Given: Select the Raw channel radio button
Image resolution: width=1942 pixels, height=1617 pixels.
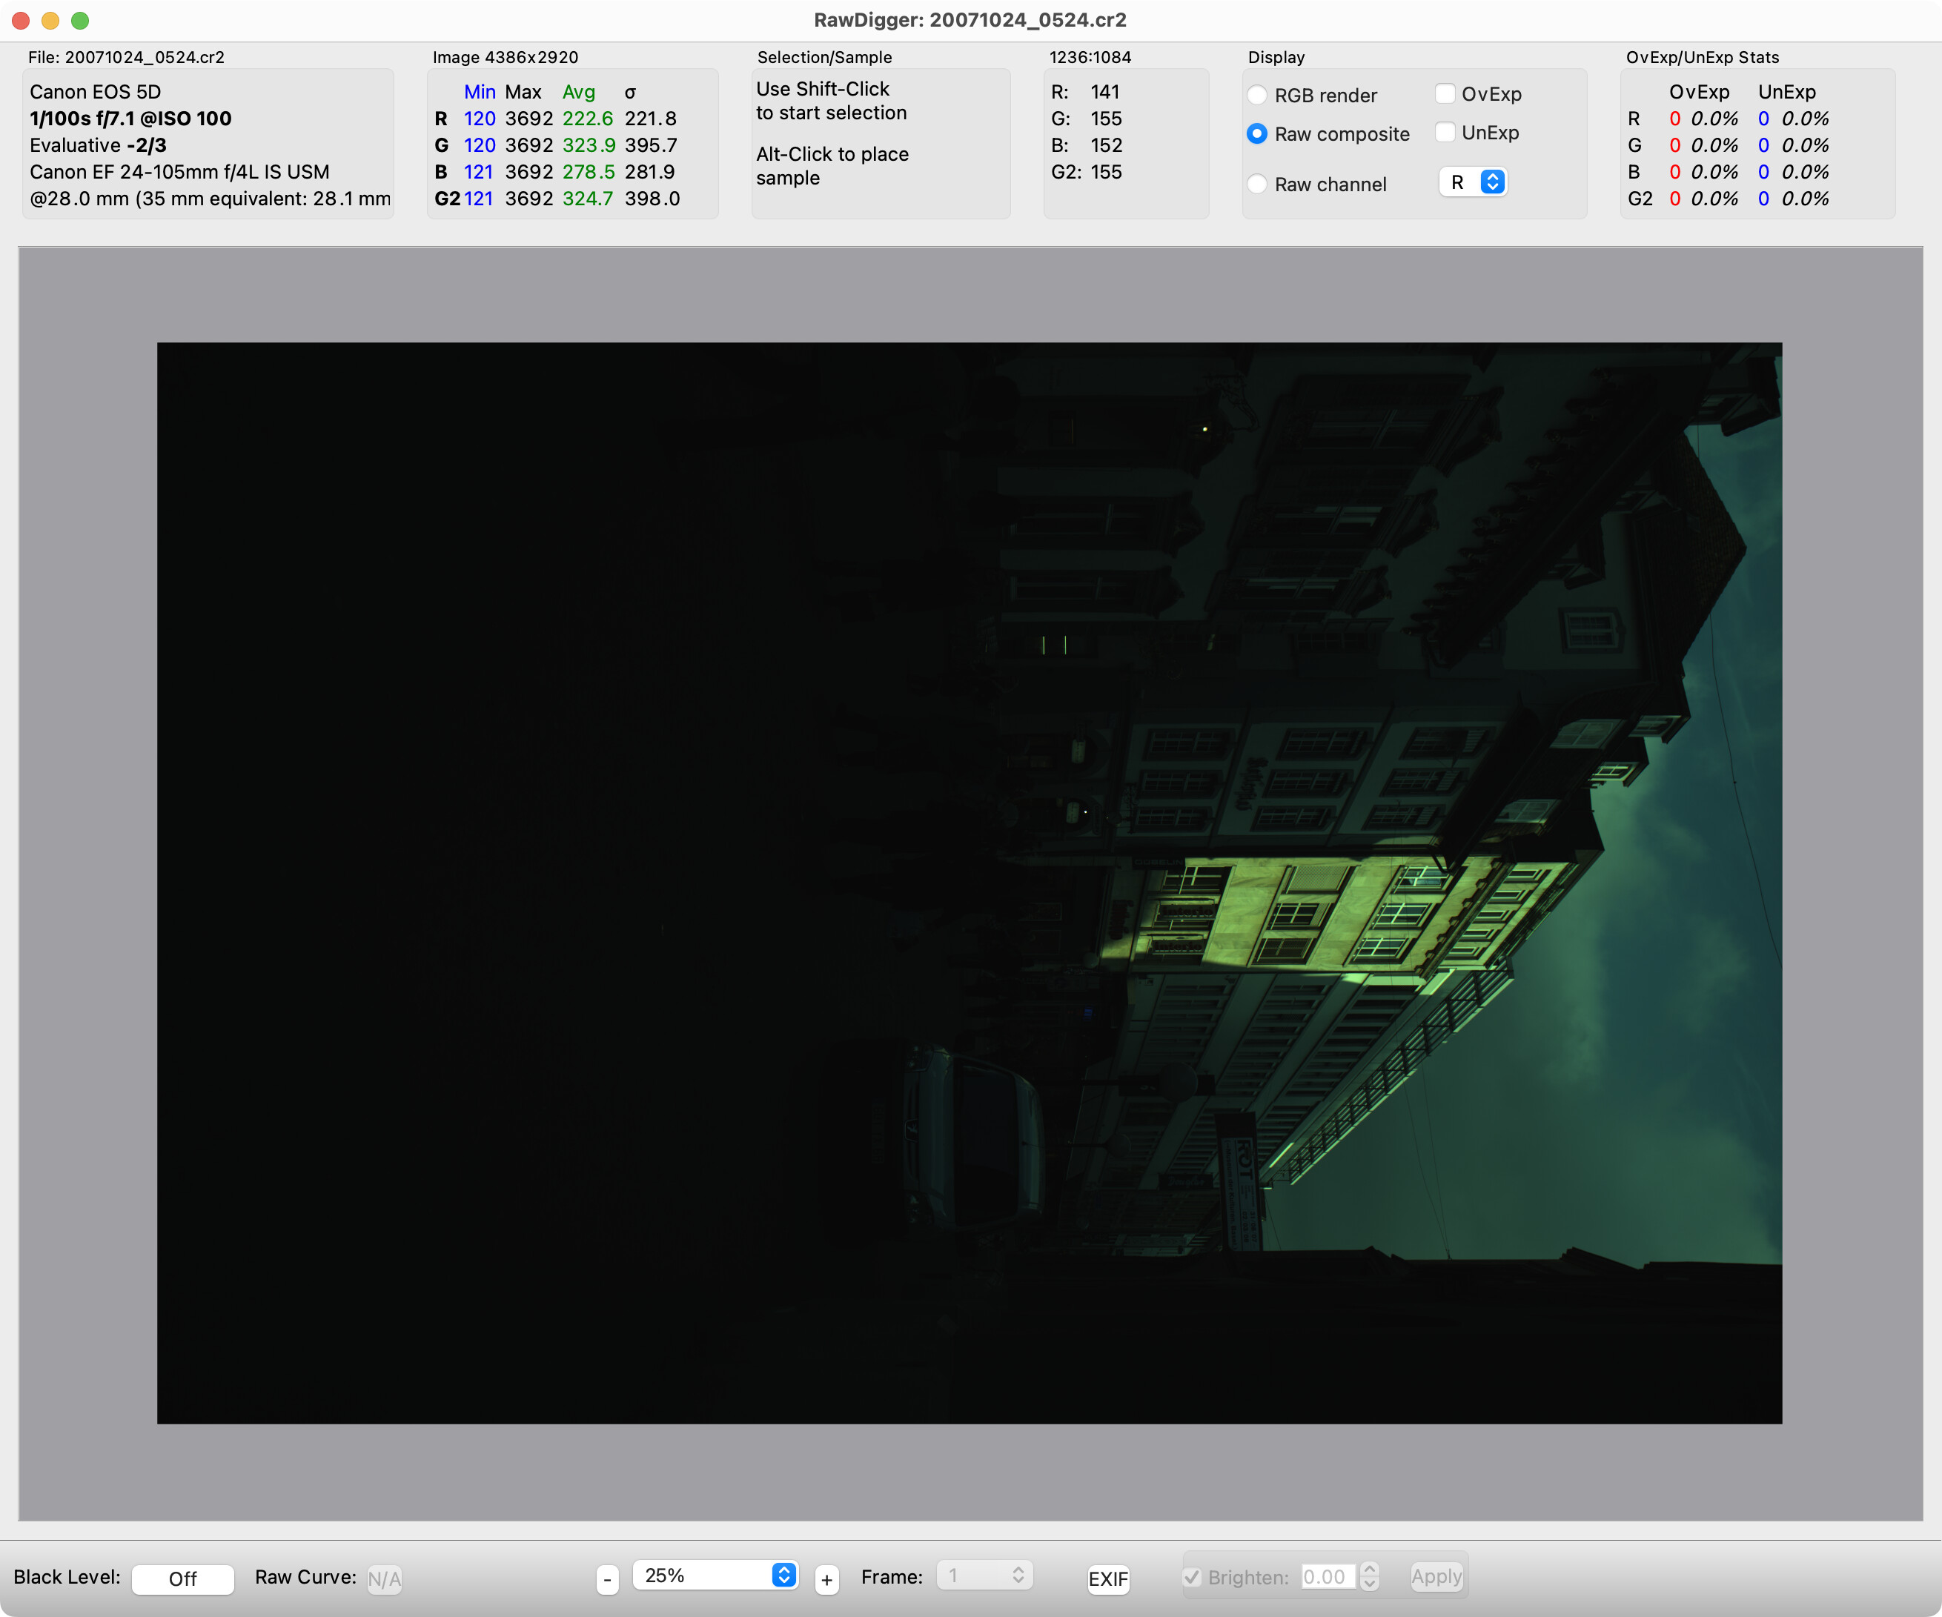Looking at the screenshot, I should click(1258, 184).
